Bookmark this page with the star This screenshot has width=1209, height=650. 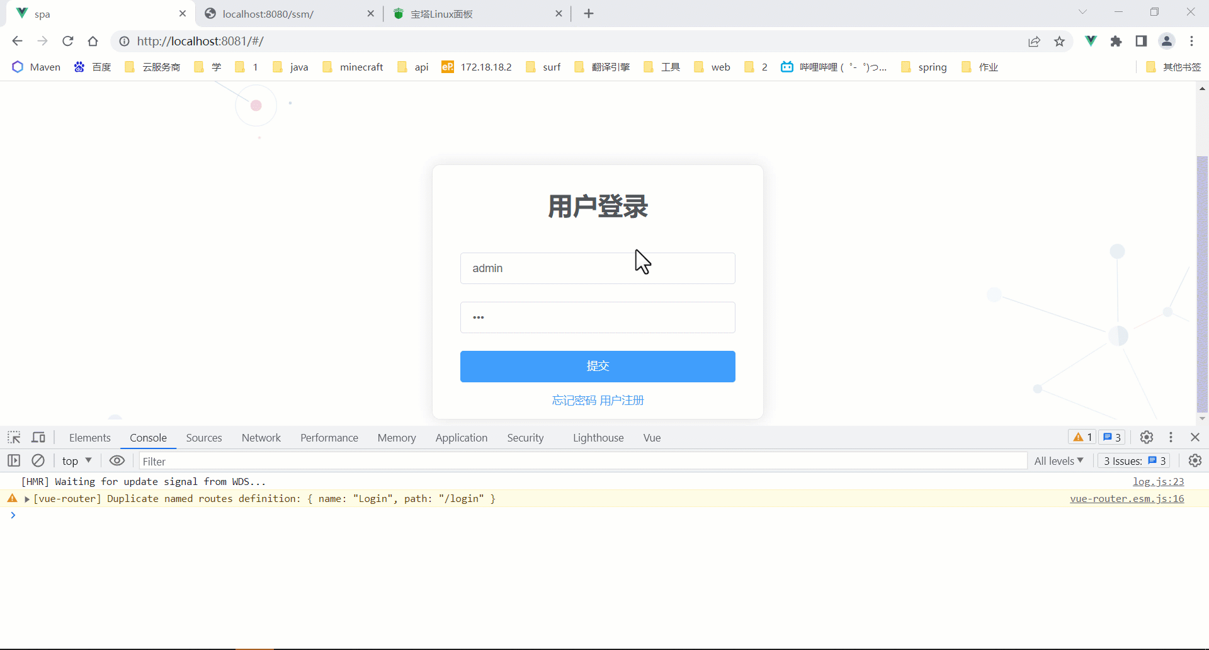[x=1060, y=41]
